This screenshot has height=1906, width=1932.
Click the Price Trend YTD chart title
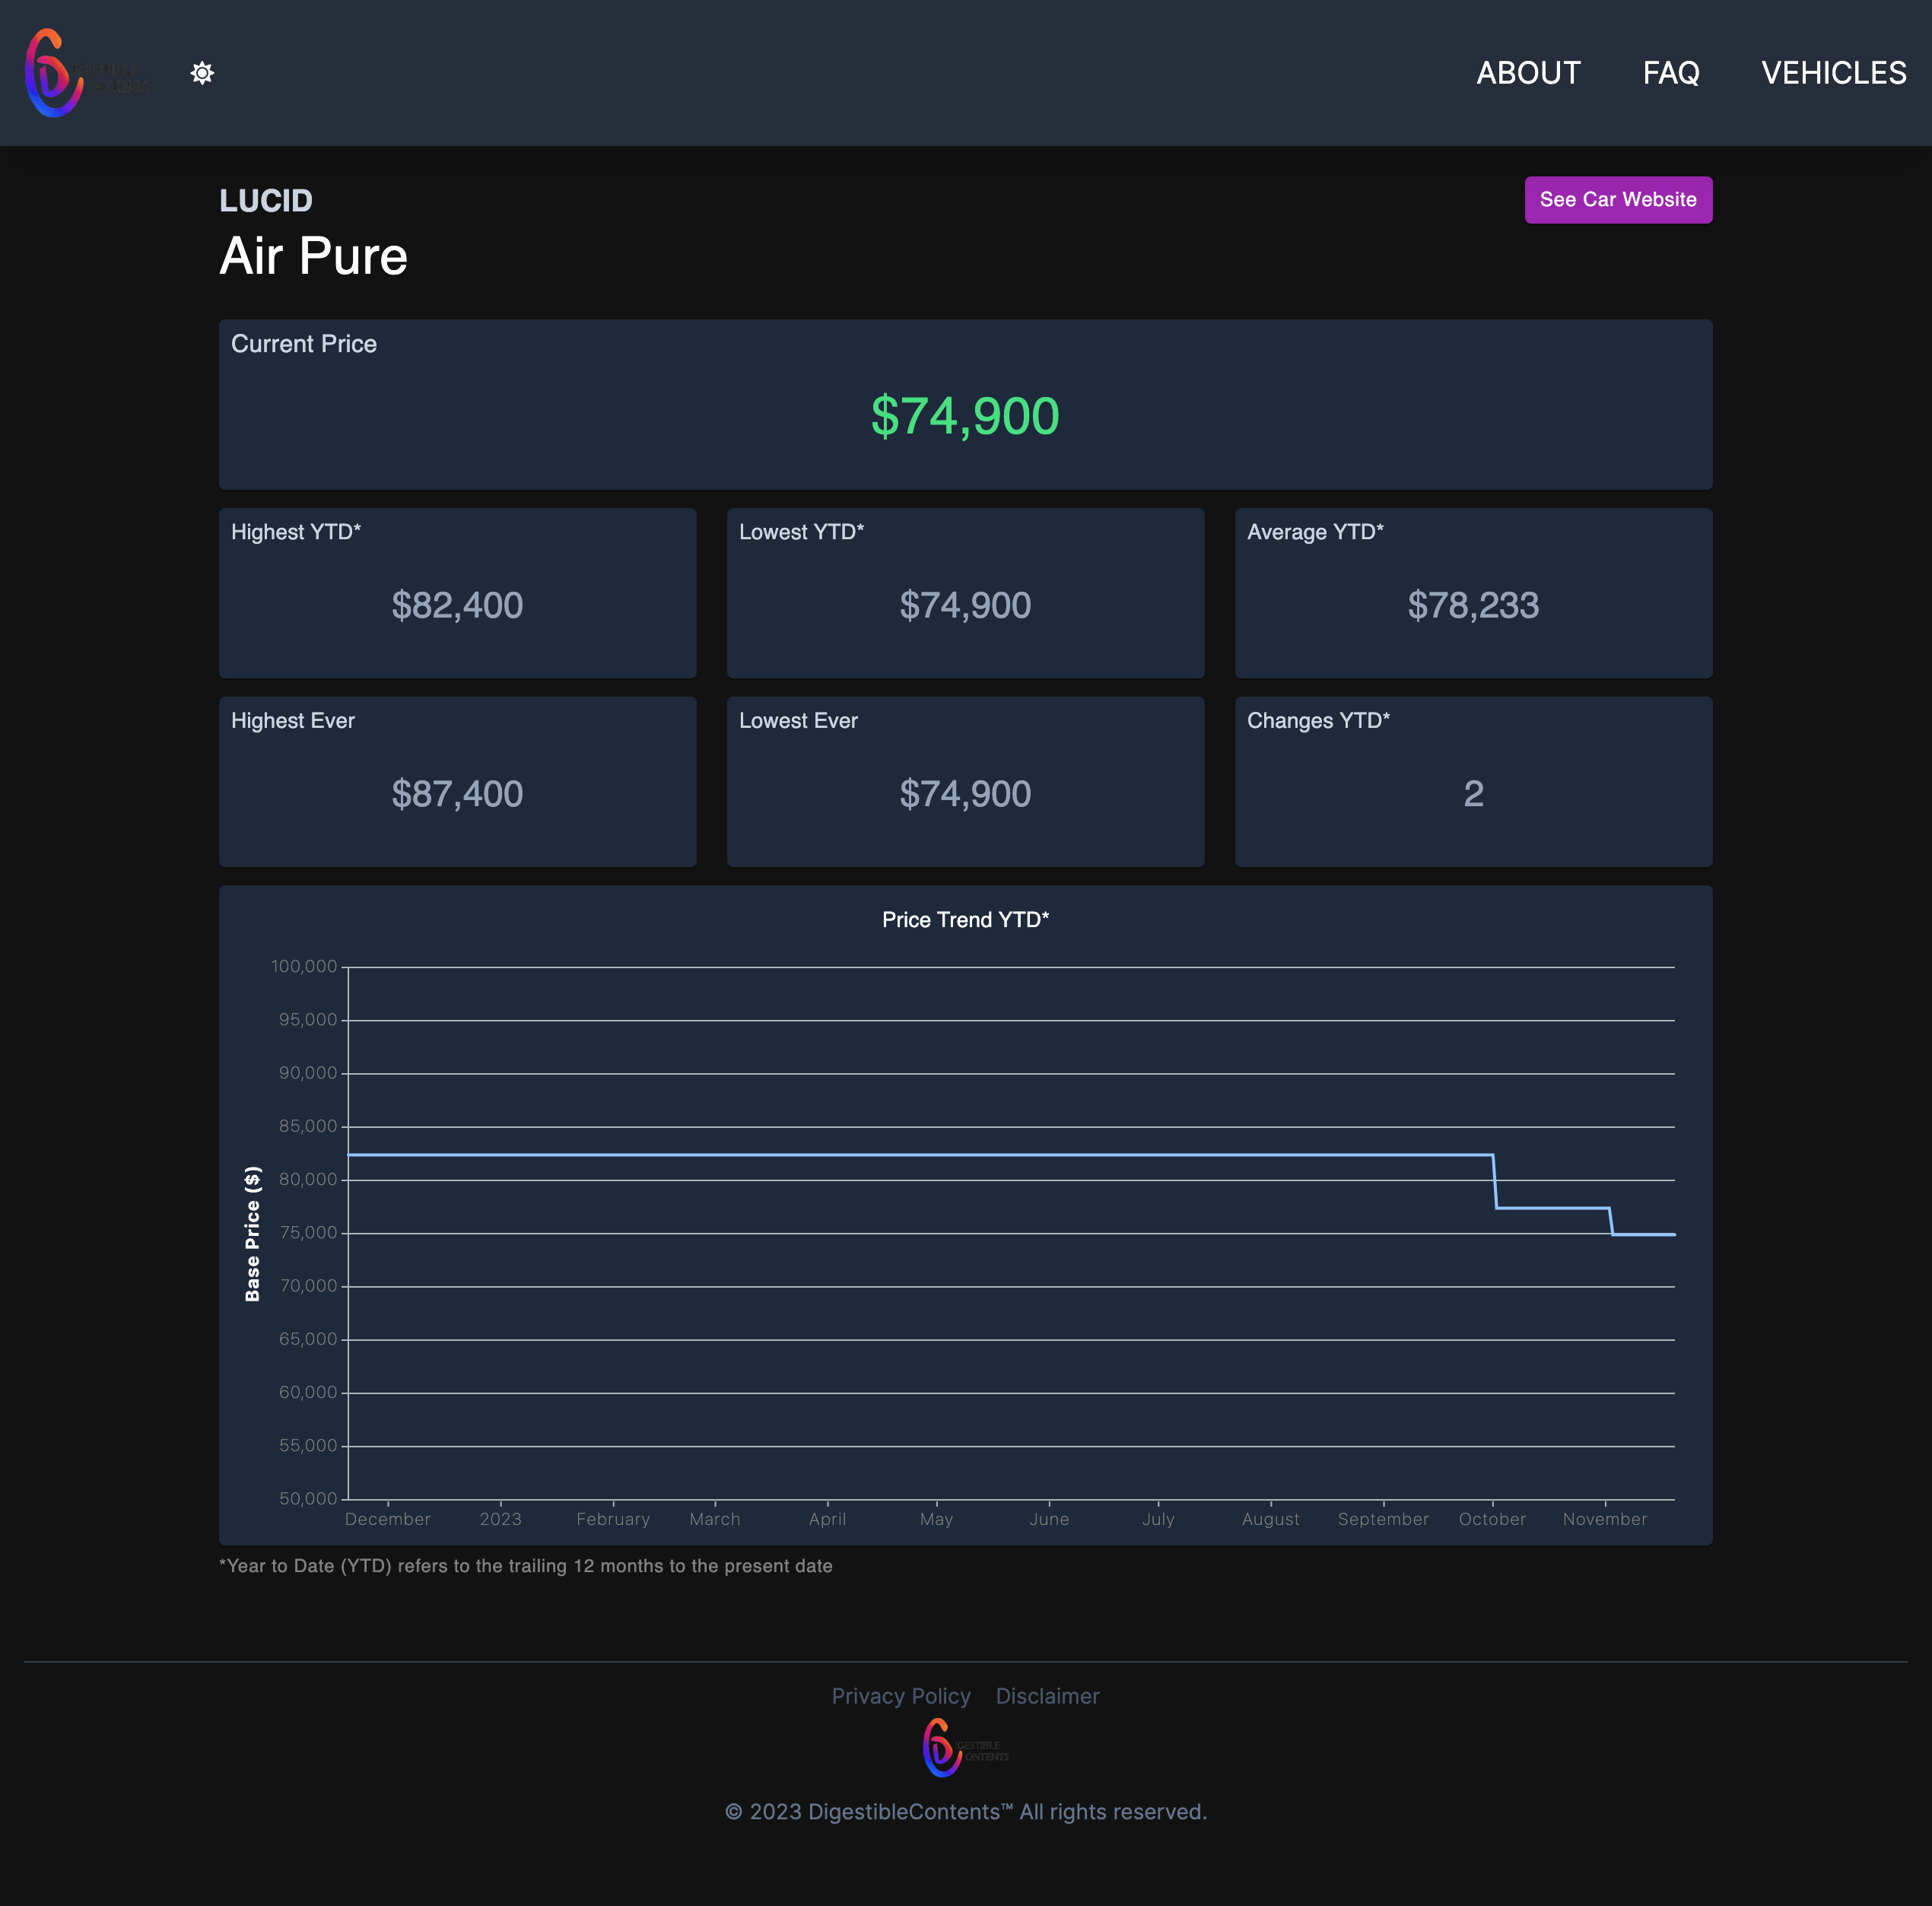tap(965, 920)
